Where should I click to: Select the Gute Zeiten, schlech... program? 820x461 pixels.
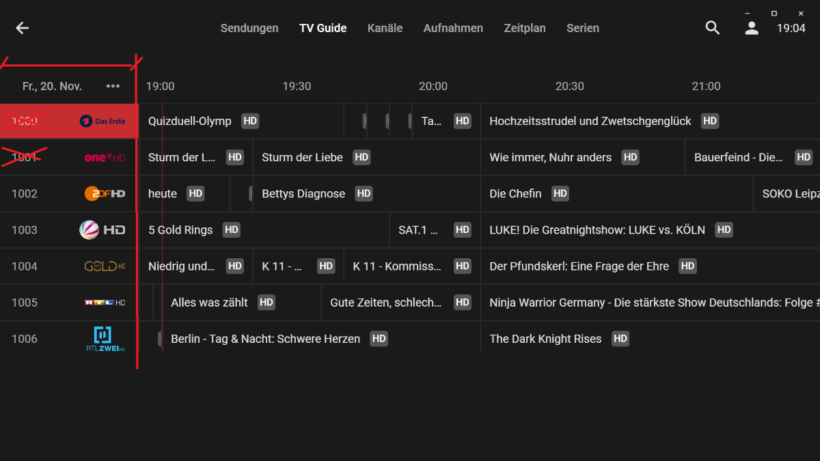(400, 302)
